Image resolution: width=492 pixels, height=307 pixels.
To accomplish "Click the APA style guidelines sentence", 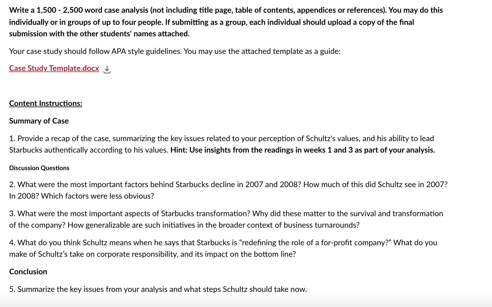I will click(x=175, y=51).
